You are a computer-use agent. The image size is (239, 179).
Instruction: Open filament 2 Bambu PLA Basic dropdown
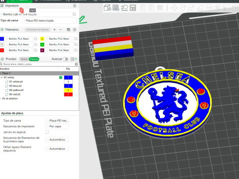[59, 39]
